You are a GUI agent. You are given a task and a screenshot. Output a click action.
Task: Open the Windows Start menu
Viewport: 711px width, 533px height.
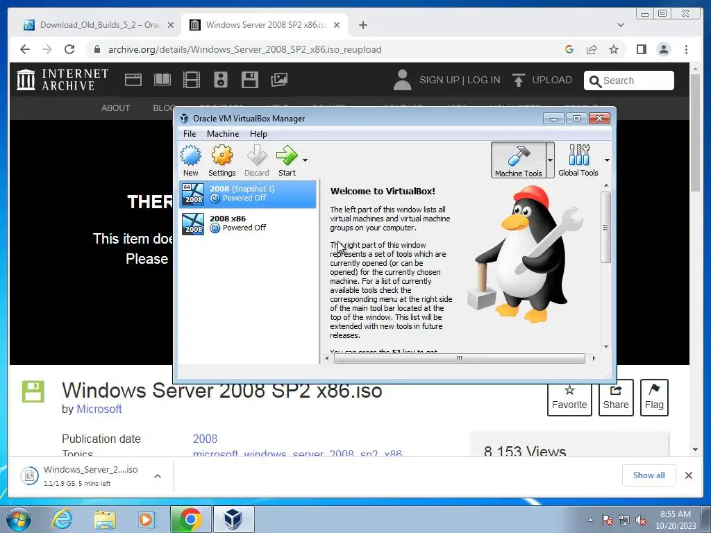click(x=18, y=519)
